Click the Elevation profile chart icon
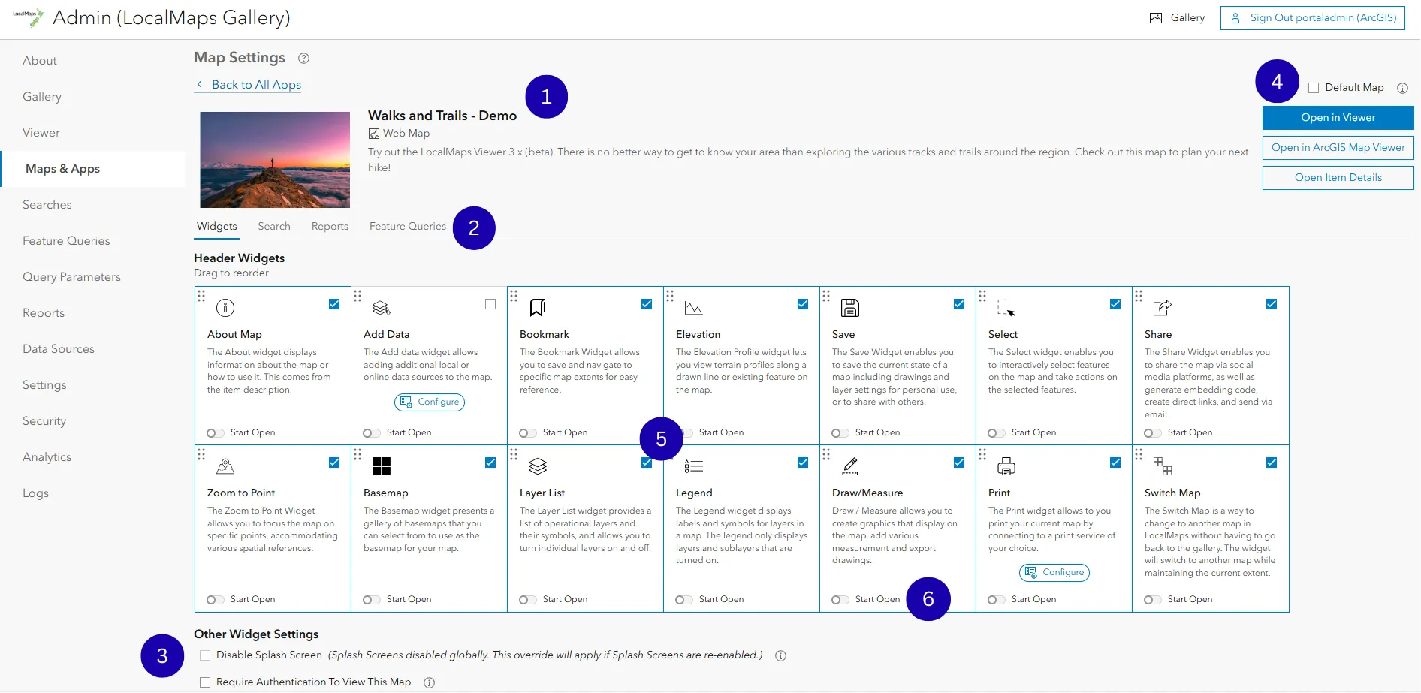Screen dimensions: 1421x693 click(x=693, y=307)
